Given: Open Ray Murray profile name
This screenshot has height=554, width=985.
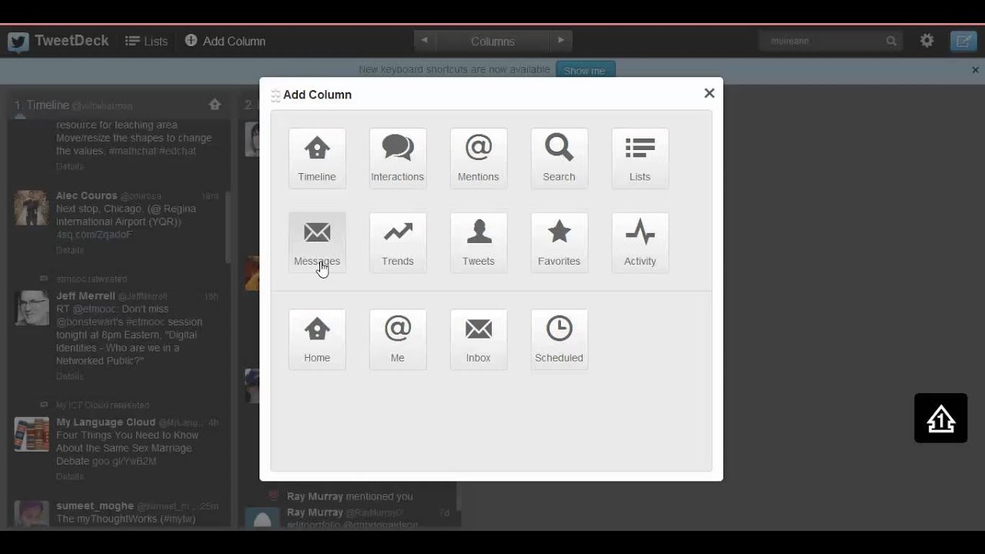Looking at the screenshot, I should pyautogui.click(x=315, y=512).
